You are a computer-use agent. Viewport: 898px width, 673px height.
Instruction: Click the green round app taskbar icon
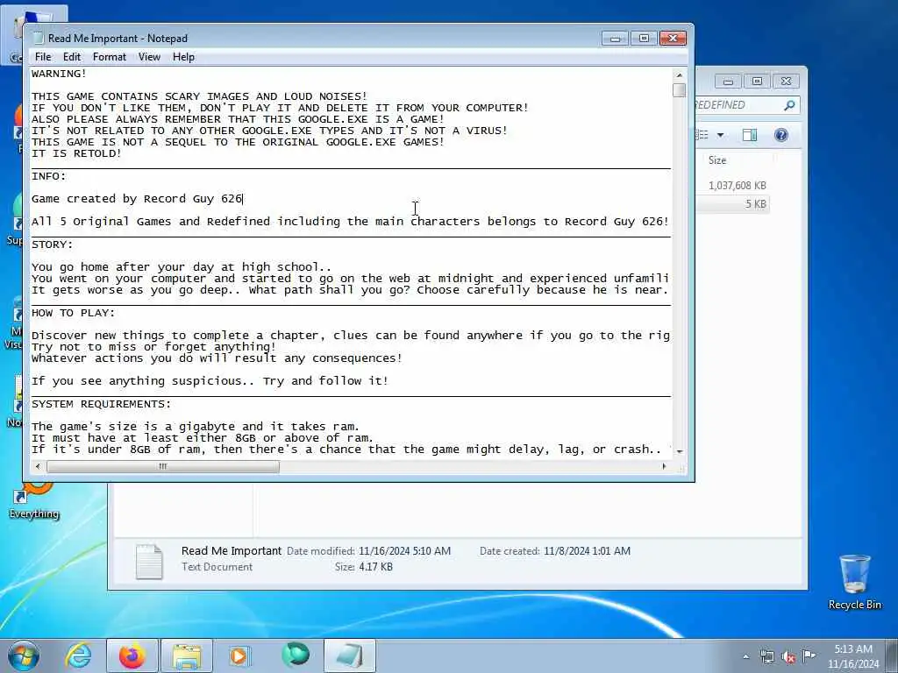295,655
